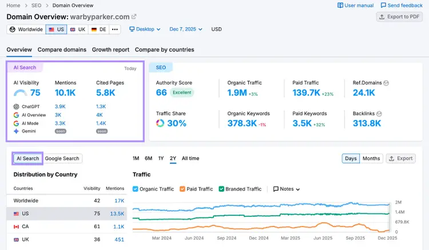Open external link icon beside warbyparker.com
This screenshot has height=250, width=429.
[x=134, y=17]
